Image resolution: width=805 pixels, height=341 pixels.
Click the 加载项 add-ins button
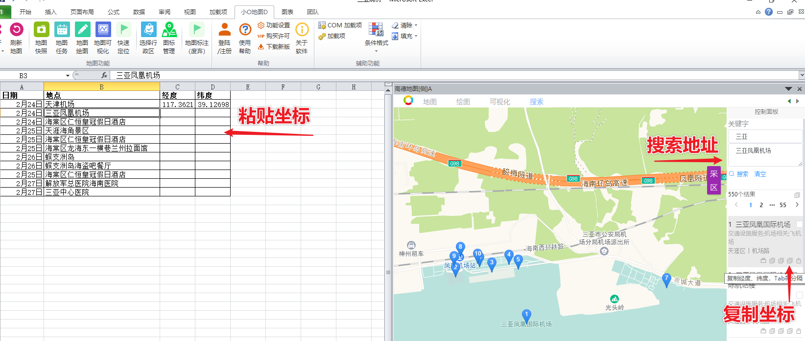332,36
